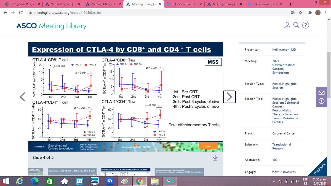Go to the previous slide with the left arrow

click(x=23, y=96)
